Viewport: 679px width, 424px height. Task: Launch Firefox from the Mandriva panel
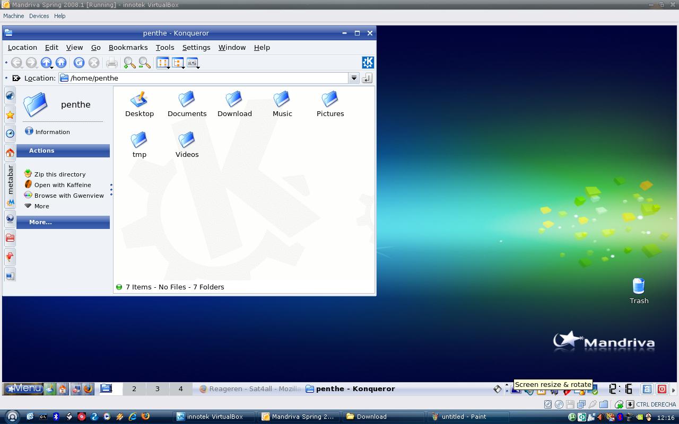coord(88,388)
